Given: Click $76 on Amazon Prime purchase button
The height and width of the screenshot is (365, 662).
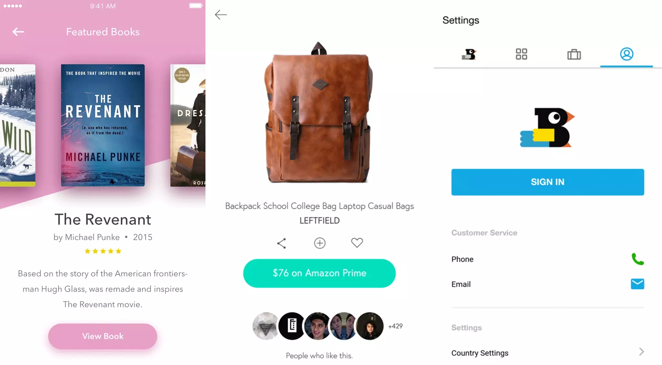Looking at the screenshot, I should [x=319, y=273].
